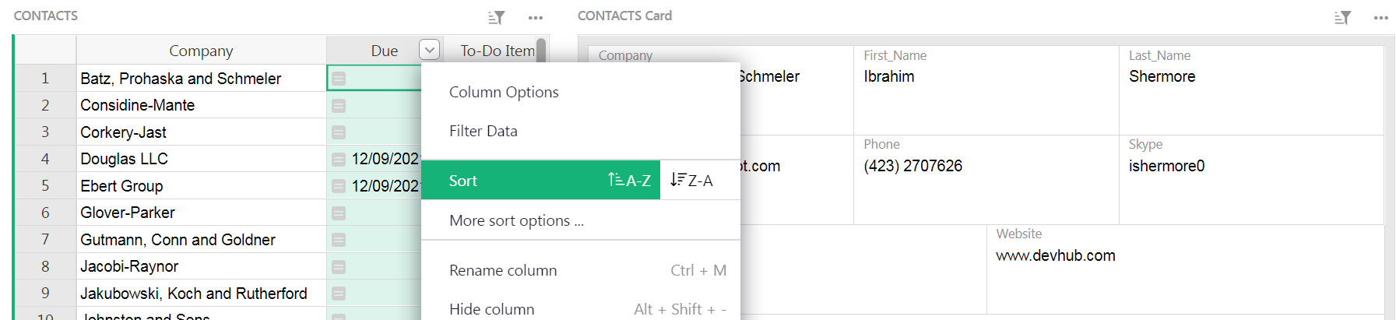Open Column Options from the menu
This screenshot has width=1396, height=320.
[504, 92]
